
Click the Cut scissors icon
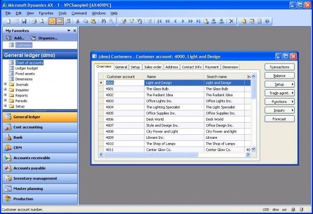coord(78,21)
